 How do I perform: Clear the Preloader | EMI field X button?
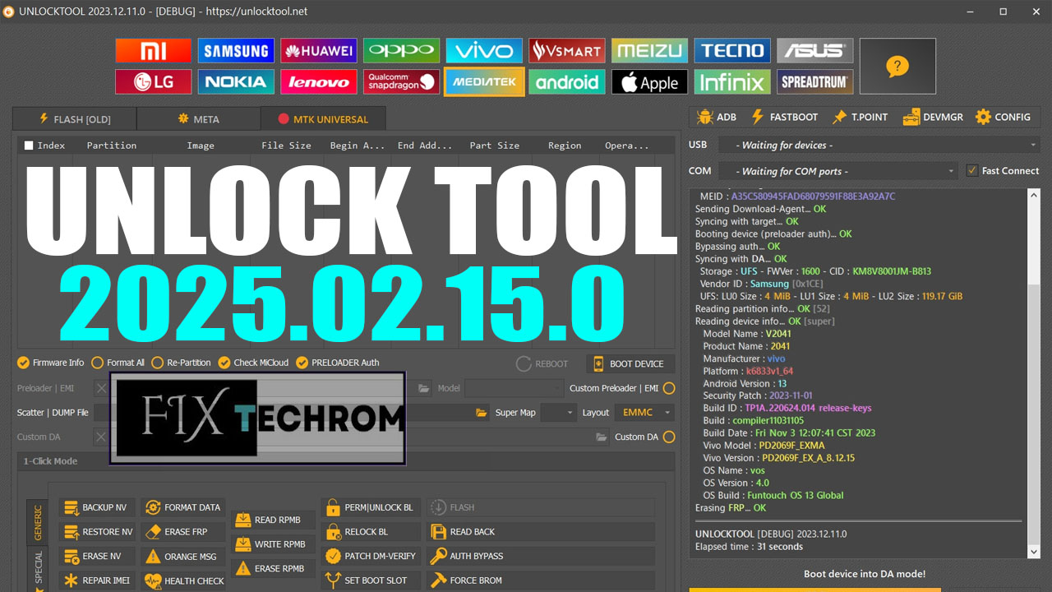point(101,388)
